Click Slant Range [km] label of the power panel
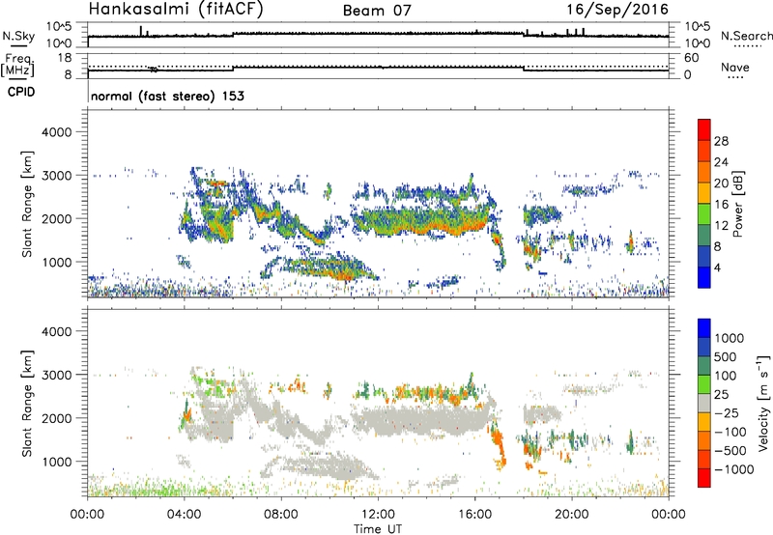The height and width of the screenshot is (535, 773). (x=27, y=204)
